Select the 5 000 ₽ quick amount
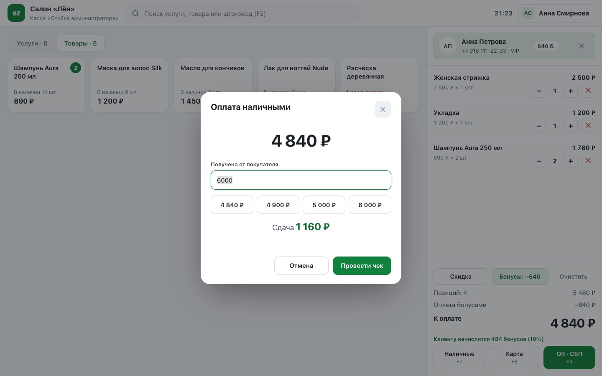The height and width of the screenshot is (376, 602). (324, 205)
